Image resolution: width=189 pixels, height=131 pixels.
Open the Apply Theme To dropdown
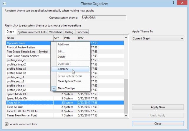click(x=158, y=38)
